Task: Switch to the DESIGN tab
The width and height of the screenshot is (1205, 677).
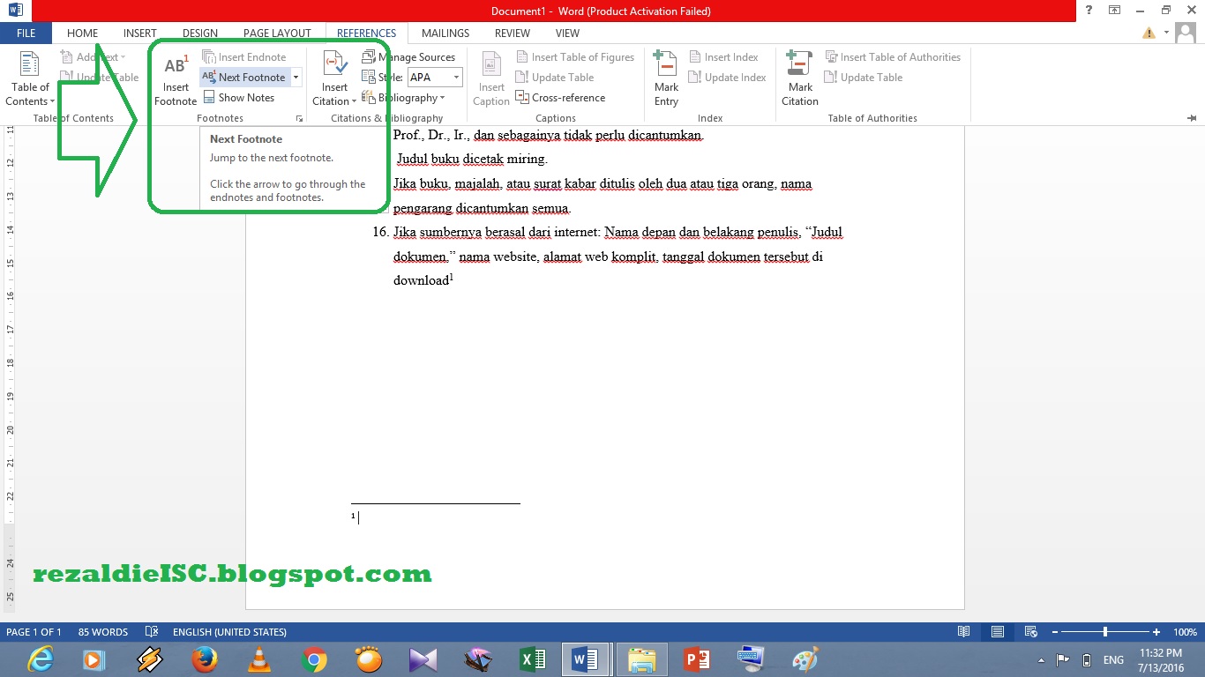Action: point(200,33)
